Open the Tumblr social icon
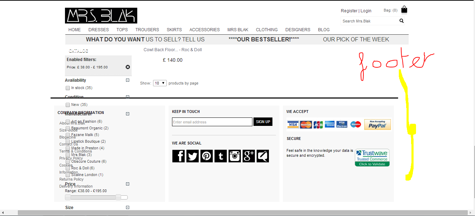Image resolution: width=475 pixels, height=216 pixels. click(x=220, y=156)
